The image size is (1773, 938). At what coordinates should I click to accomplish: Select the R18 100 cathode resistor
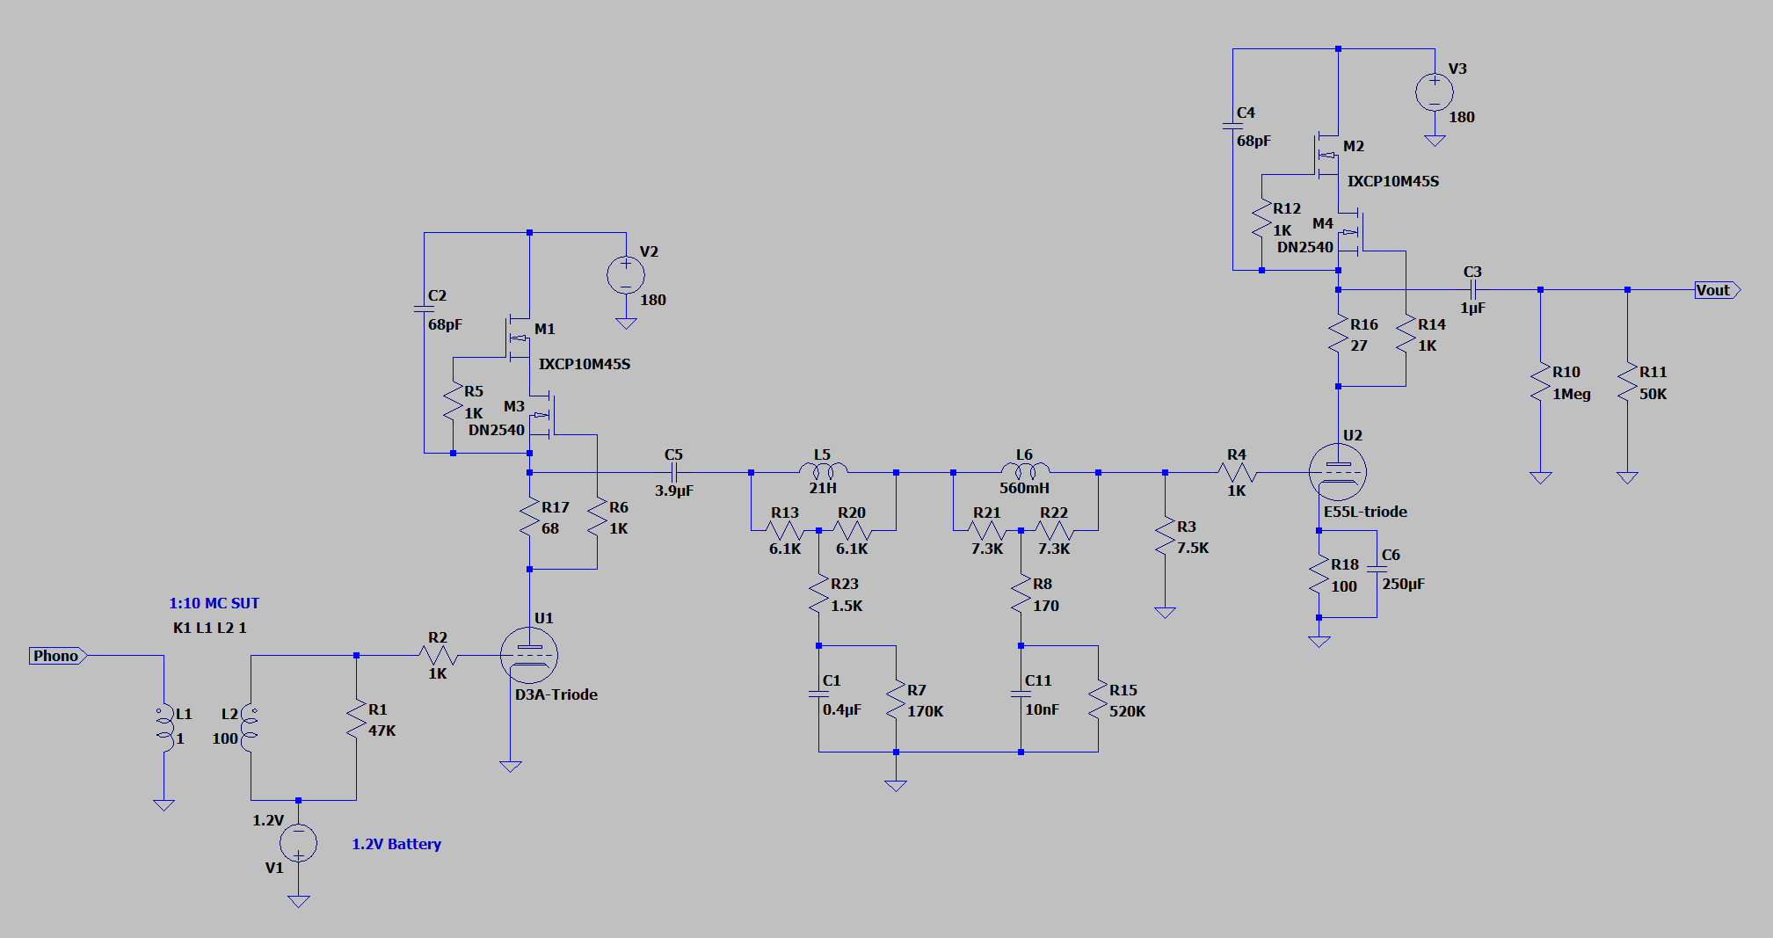(1319, 575)
